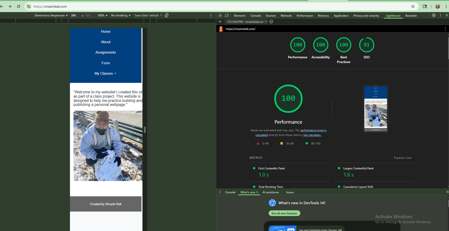Bookmark this page with the star icon
The width and height of the screenshot is (449, 231).
(x=413, y=6)
